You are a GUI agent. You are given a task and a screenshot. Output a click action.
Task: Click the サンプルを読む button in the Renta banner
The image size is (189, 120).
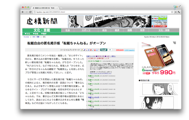[159, 26]
